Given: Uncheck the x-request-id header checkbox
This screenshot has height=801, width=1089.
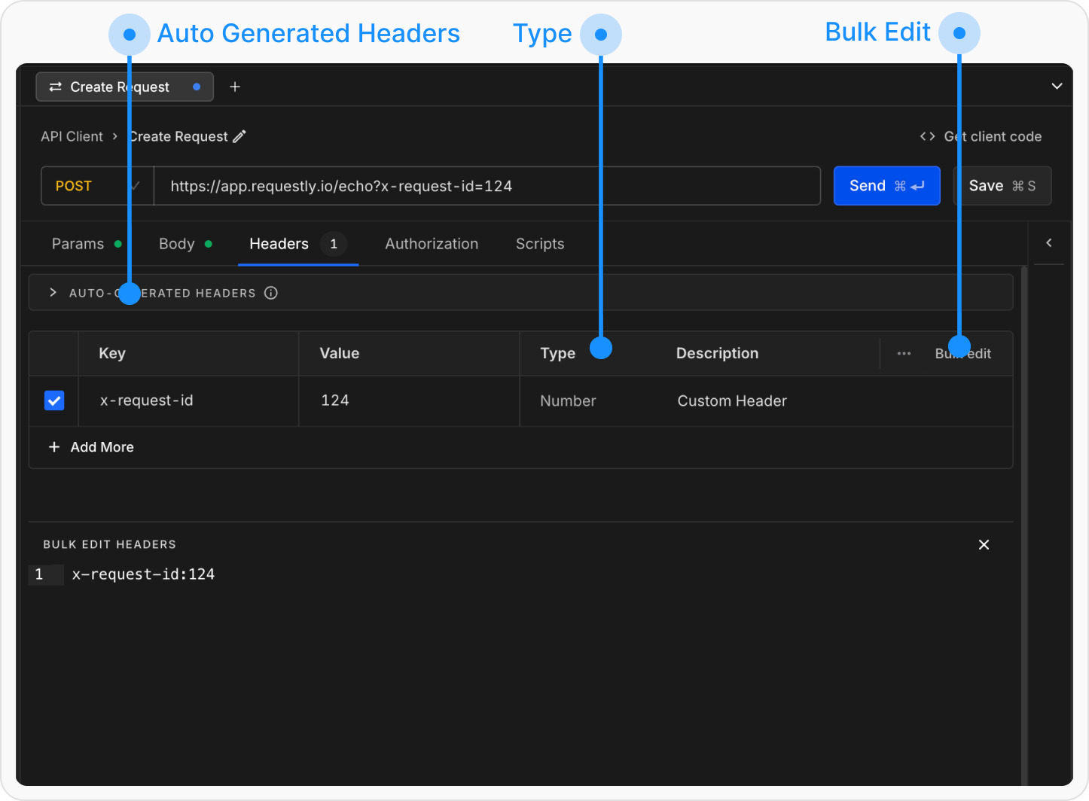Looking at the screenshot, I should tap(53, 400).
